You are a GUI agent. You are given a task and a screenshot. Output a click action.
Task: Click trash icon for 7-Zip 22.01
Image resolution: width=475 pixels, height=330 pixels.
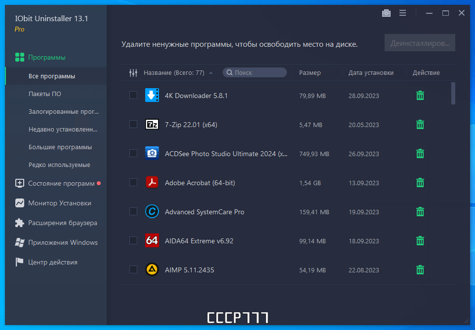420,125
